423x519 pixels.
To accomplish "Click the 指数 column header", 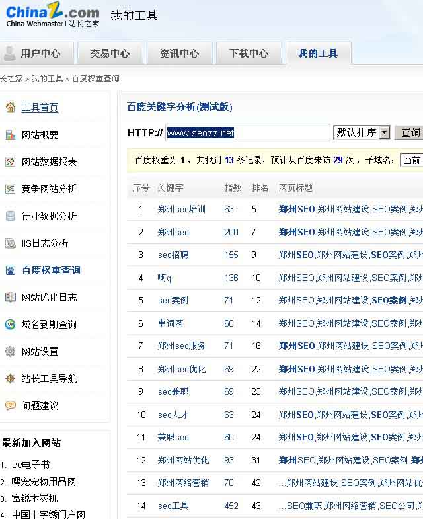I will (233, 188).
